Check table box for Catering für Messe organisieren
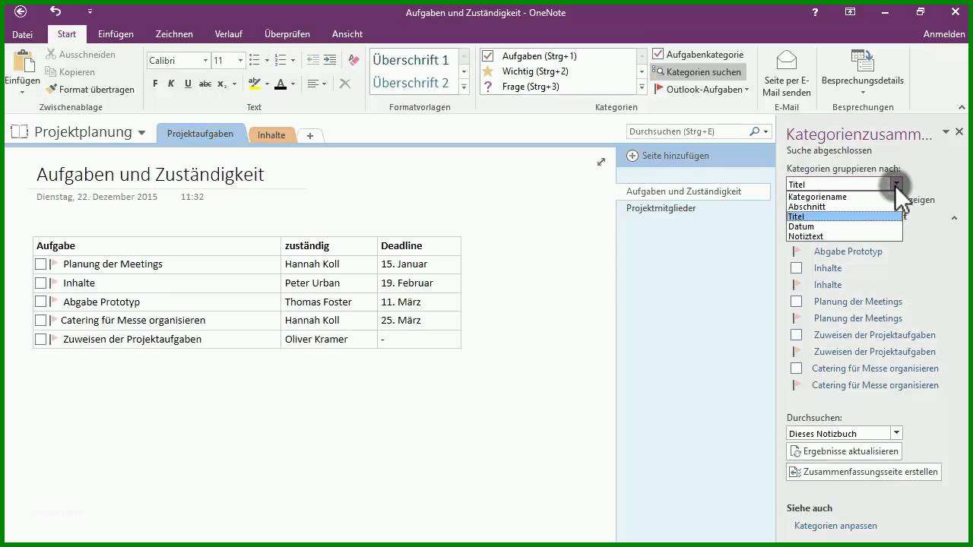973x547 pixels. (x=41, y=321)
